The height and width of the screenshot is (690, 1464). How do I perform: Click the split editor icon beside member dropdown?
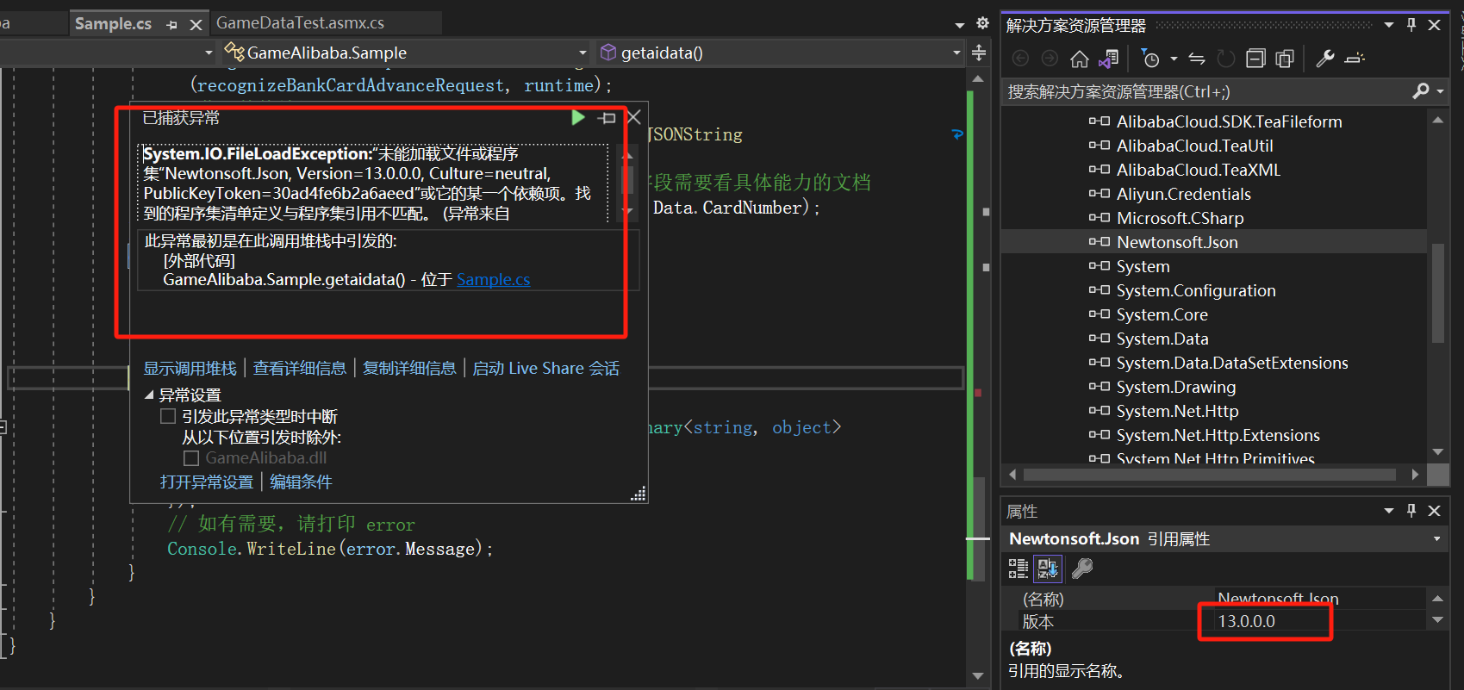pyautogui.click(x=979, y=53)
